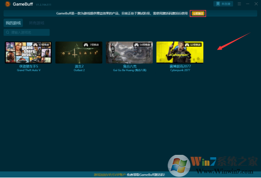Click the GameBuff orange logo icon

[8, 4]
